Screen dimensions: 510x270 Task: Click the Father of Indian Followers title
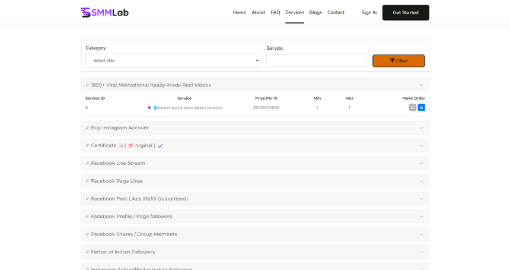click(x=123, y=252)
